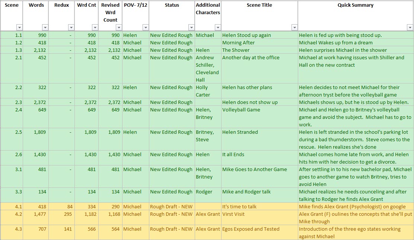Click the Quick Summary column header

click(x=355, y=5)
